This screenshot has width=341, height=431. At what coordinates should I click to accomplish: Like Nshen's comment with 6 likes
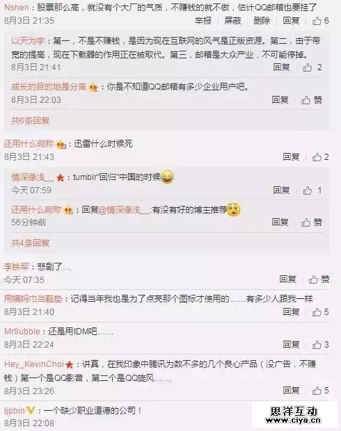(320, 21)
